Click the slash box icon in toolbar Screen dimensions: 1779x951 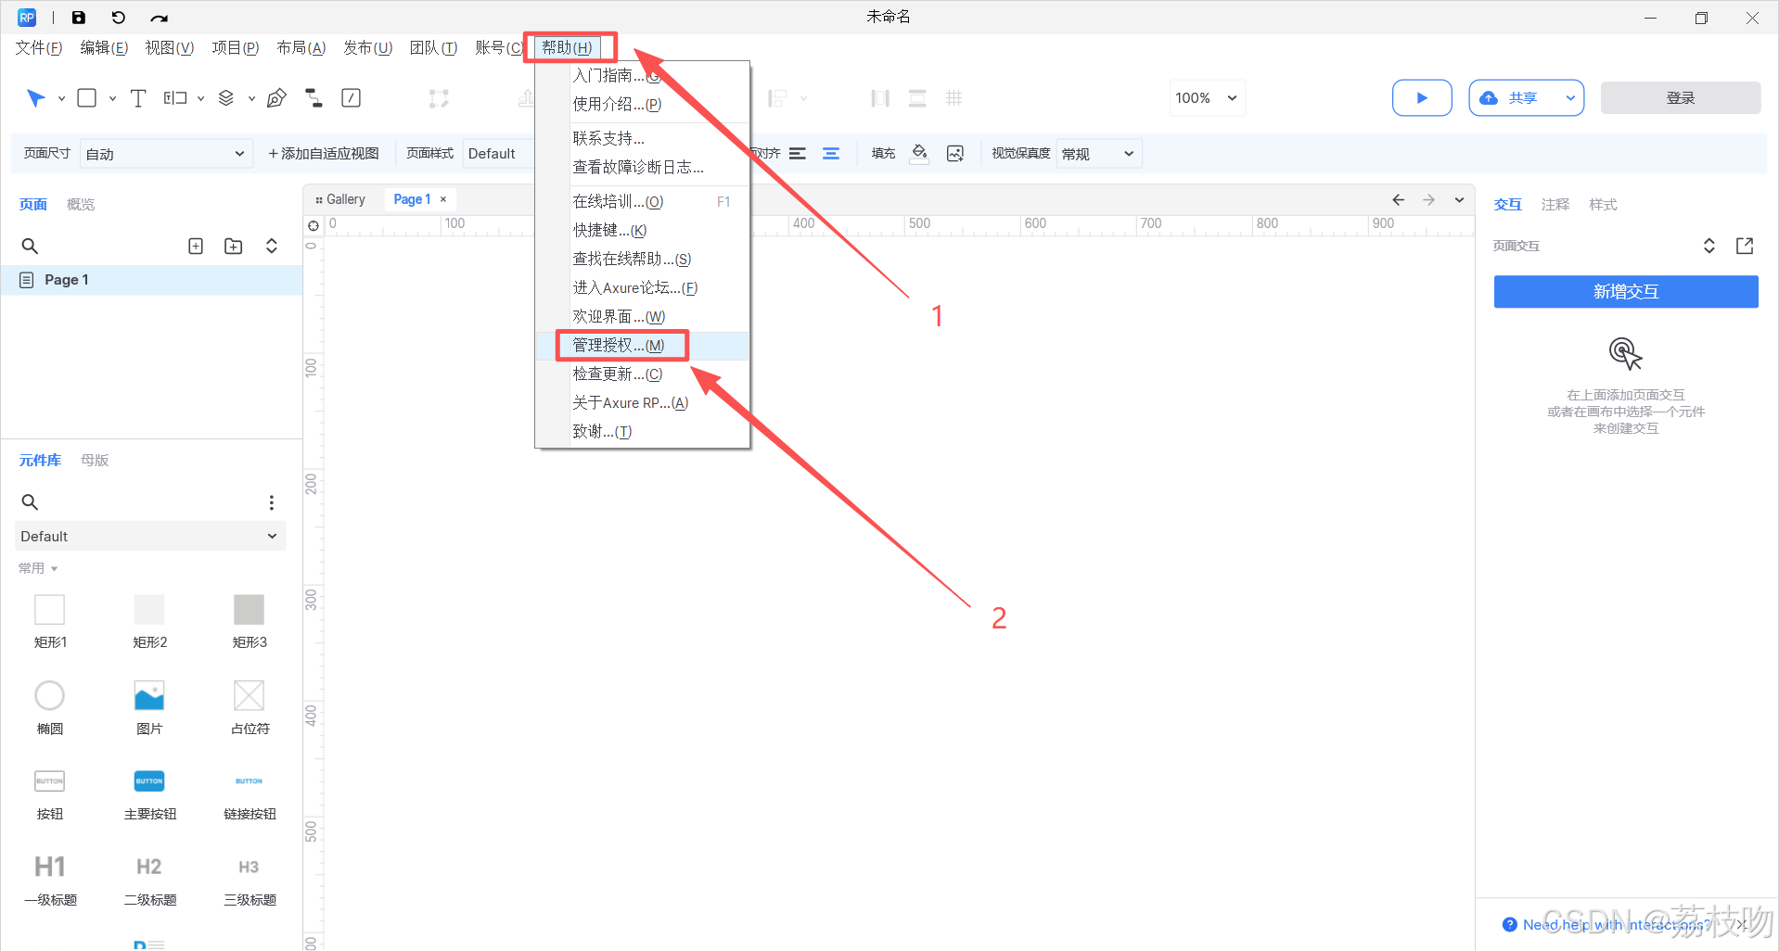[x=352, y=98]
